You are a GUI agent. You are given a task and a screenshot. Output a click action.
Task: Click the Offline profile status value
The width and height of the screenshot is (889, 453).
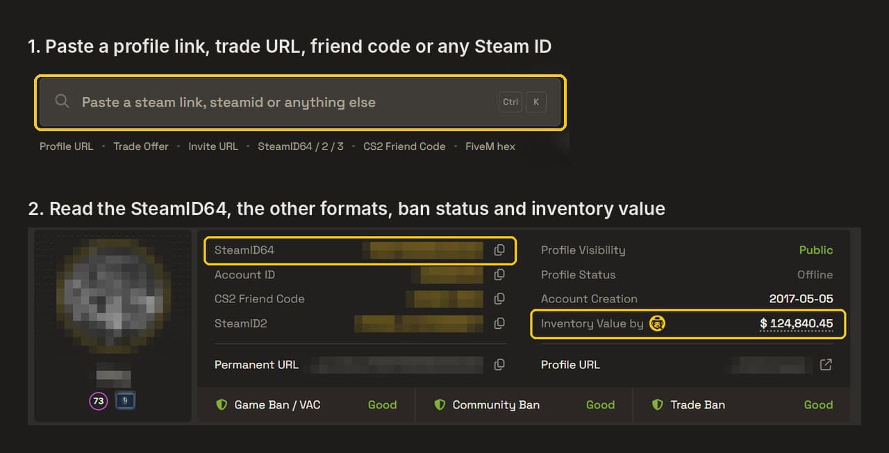click(x=815, y=275)
